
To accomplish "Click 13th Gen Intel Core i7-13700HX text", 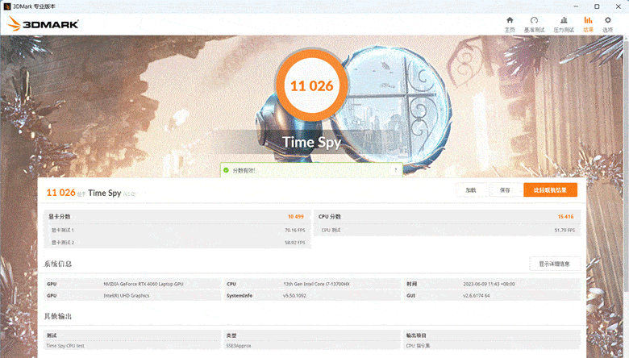I will click(x=316, y=284).
